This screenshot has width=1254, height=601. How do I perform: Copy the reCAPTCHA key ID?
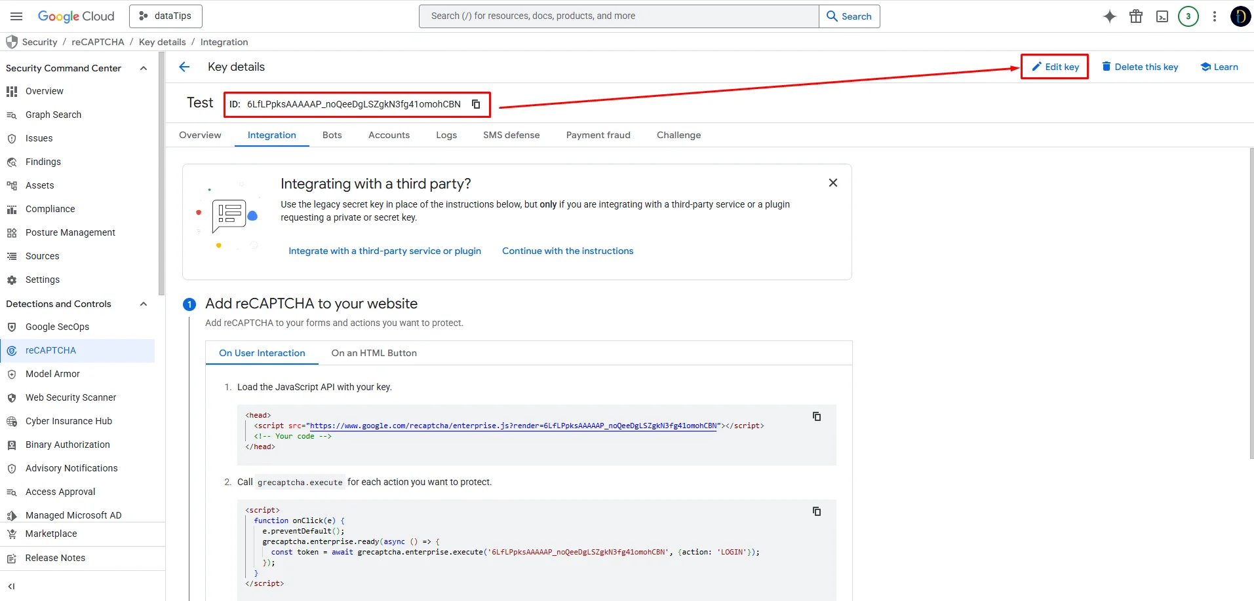476,104
